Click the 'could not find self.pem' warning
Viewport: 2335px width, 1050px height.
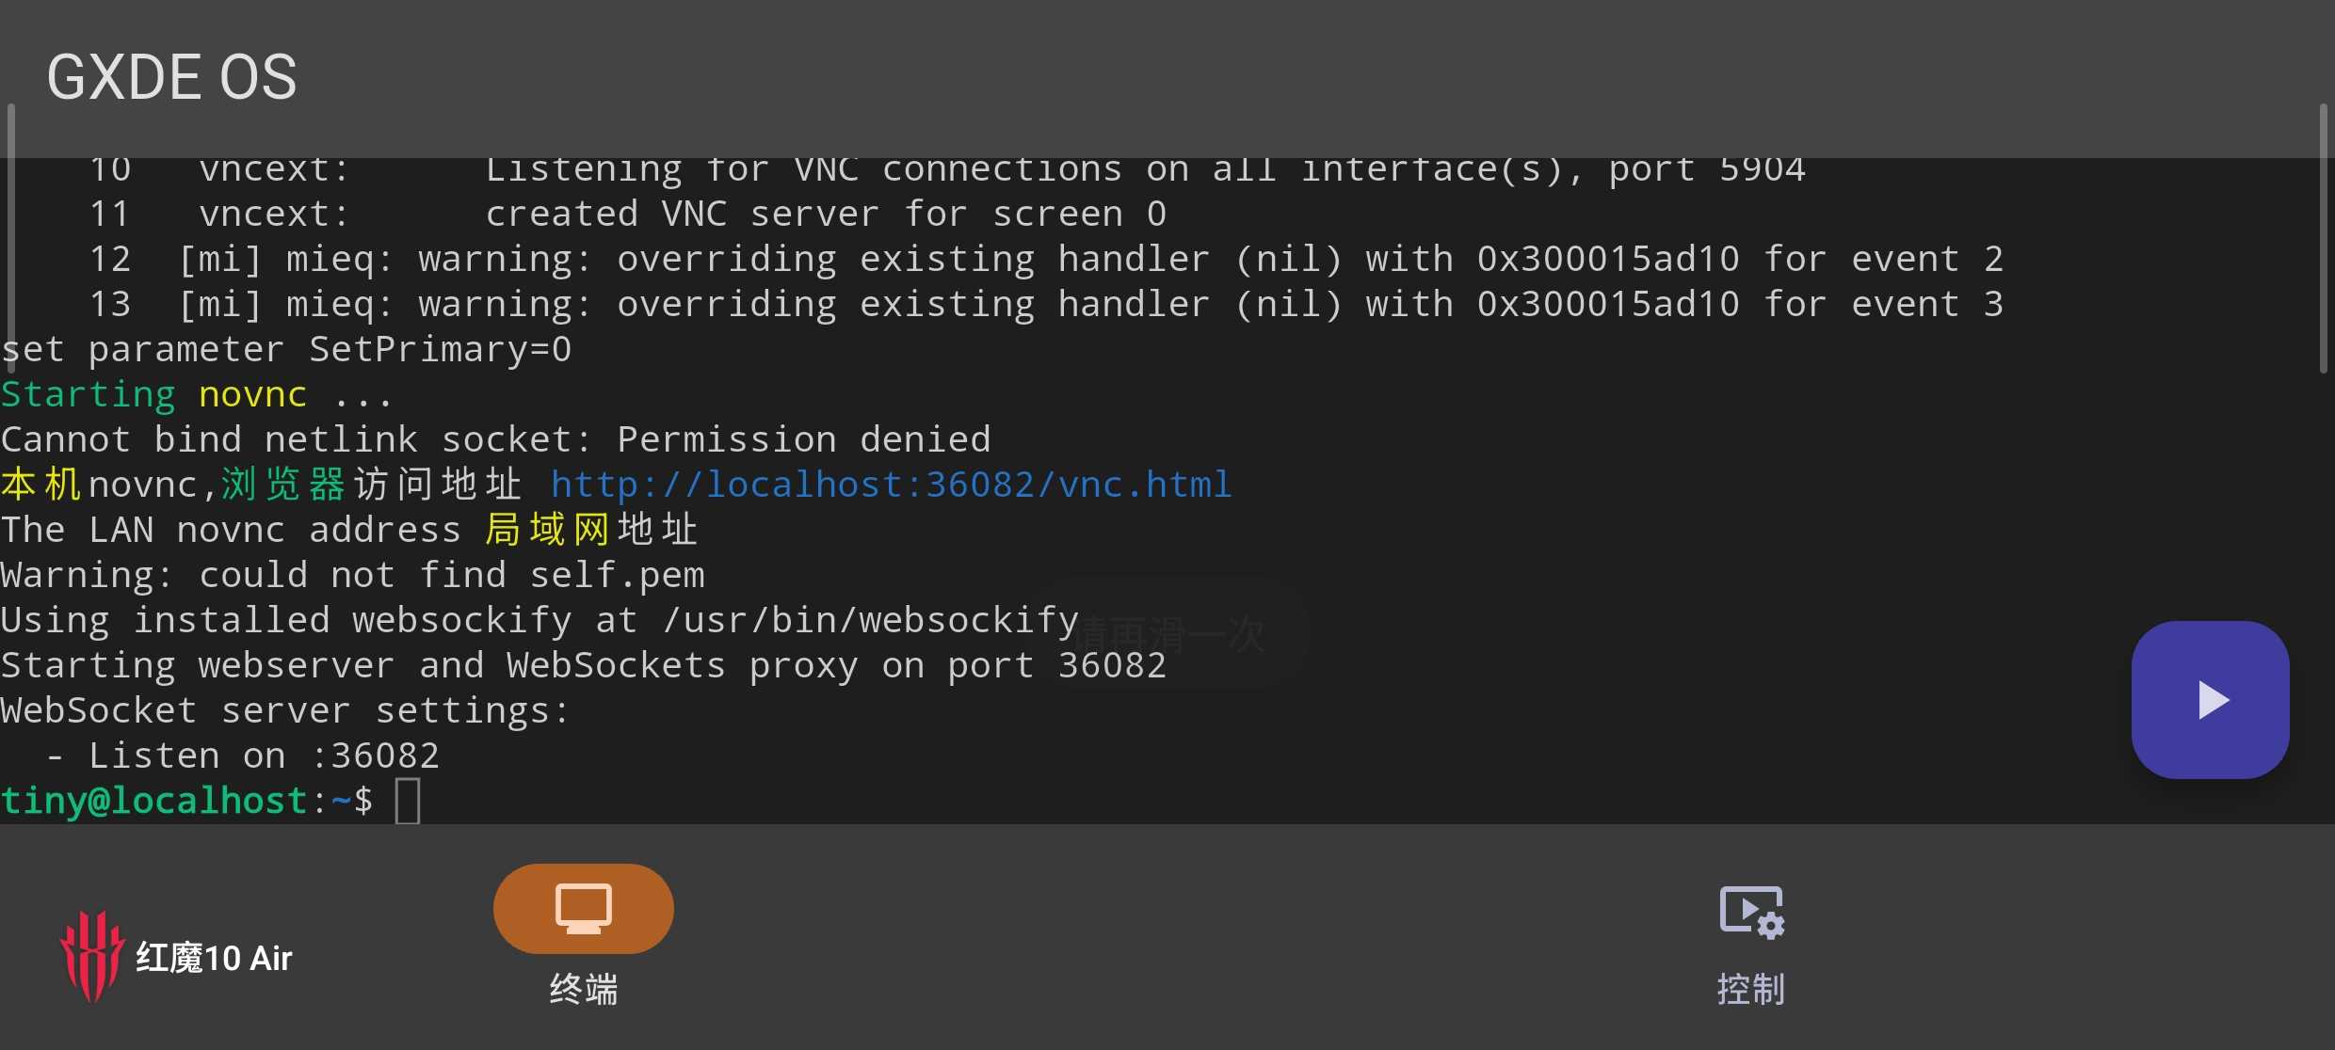coord(353,575)
